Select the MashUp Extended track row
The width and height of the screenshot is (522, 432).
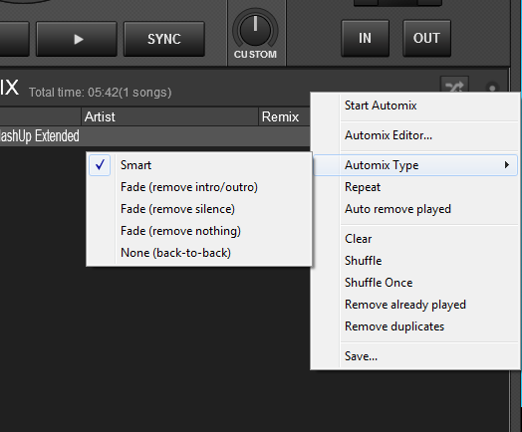coord(154,136)
